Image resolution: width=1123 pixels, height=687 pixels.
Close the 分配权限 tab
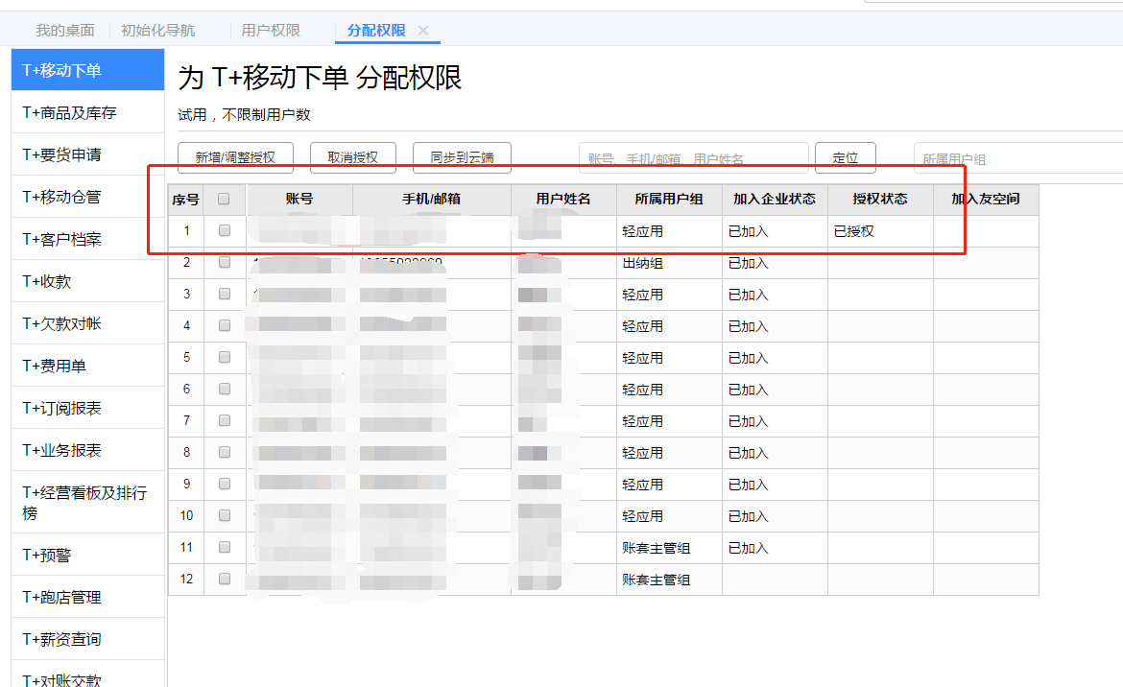(x=423, y=31)
